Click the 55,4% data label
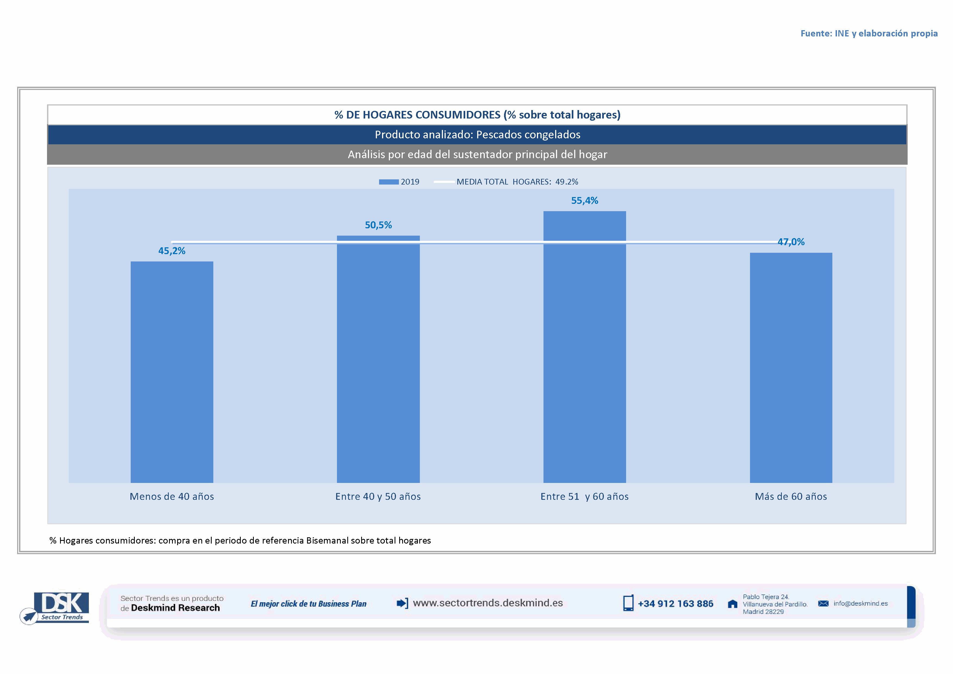 pyautogui.click(x=585, y=201)
